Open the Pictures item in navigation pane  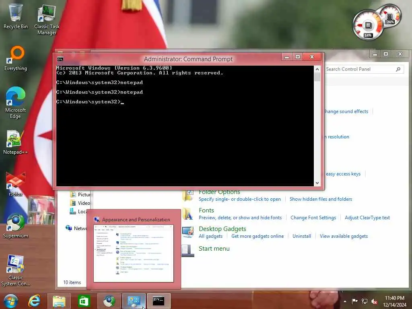(80, 194)
